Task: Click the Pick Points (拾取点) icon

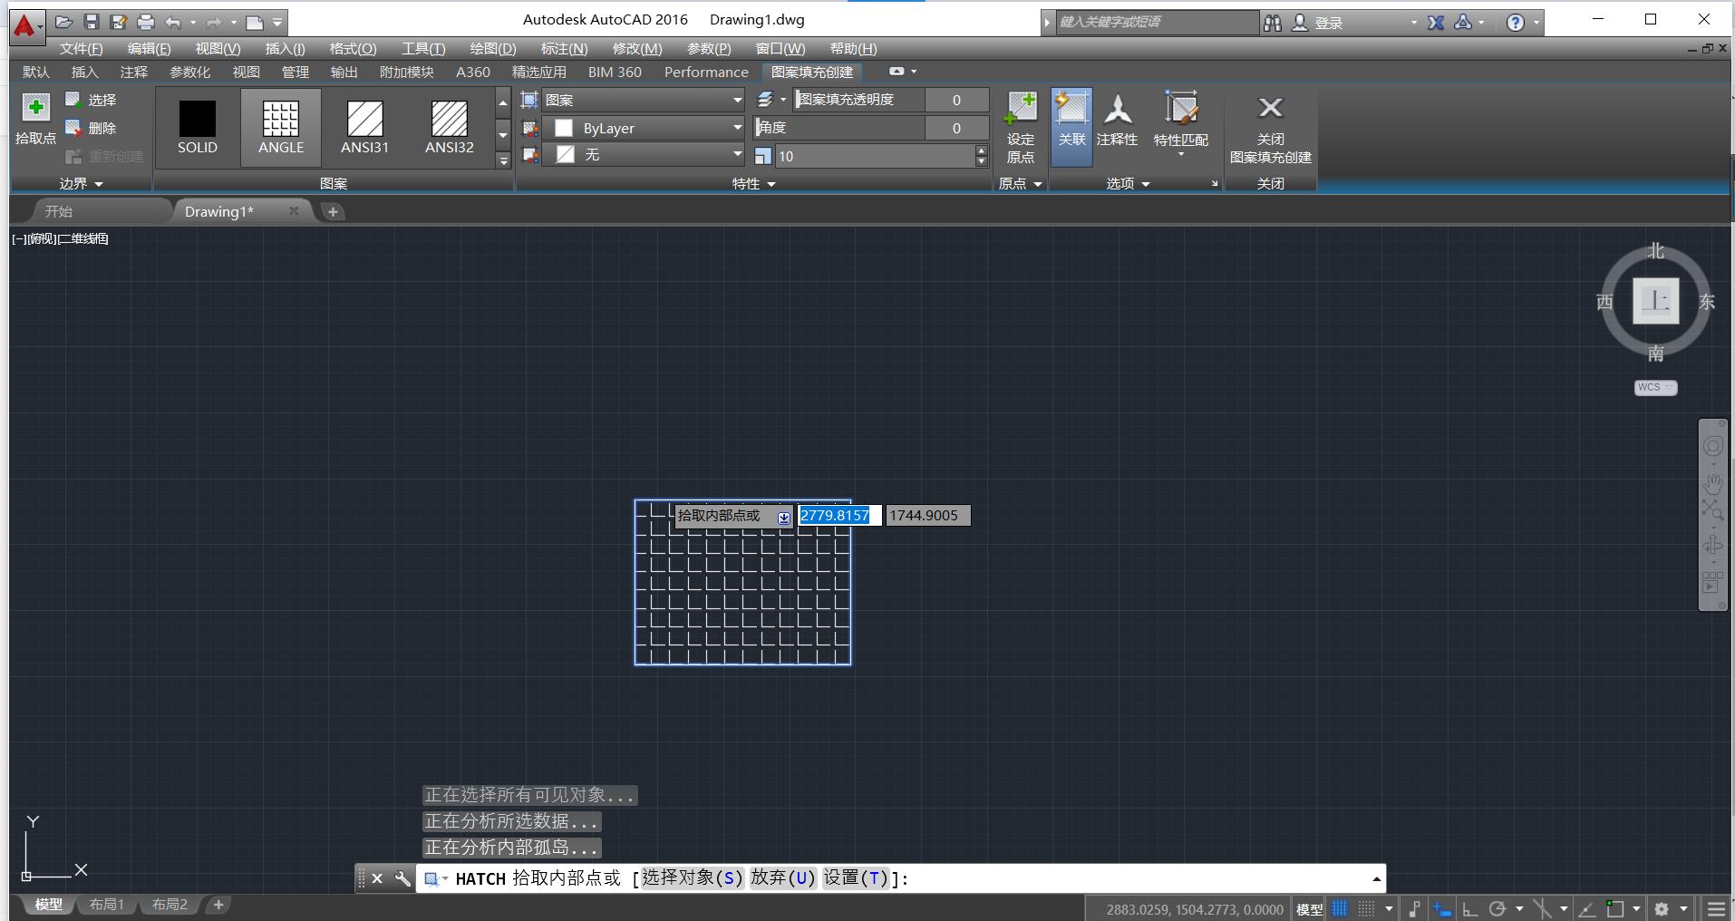Action: [35, 109]
